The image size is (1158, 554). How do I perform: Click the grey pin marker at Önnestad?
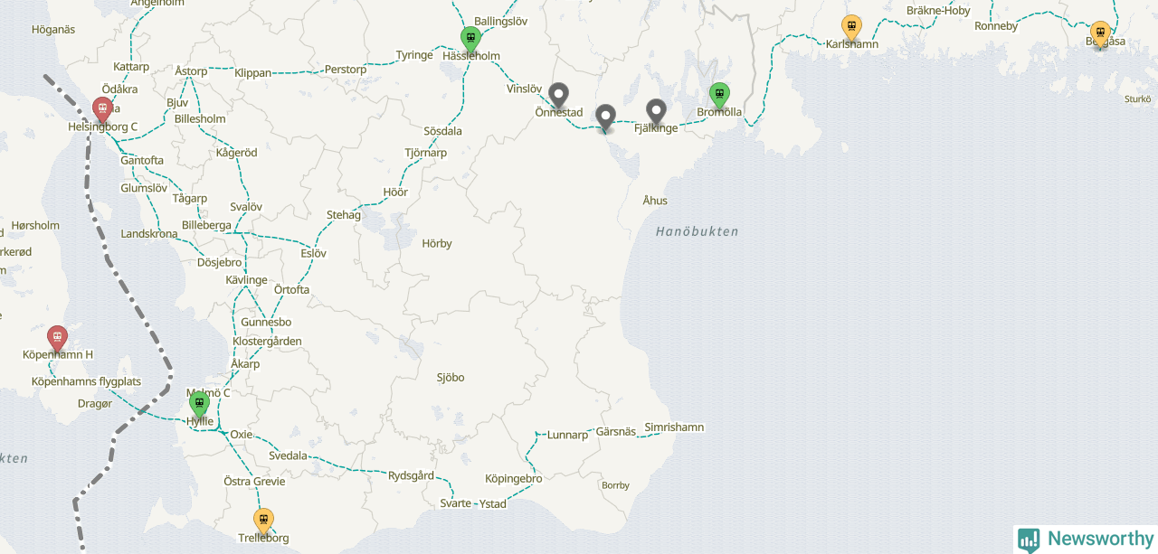point(559,95)
